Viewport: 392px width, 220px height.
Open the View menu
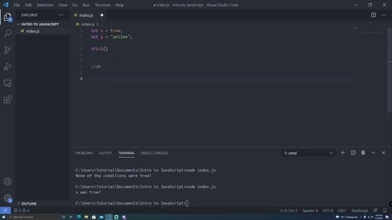tap(62, 5)
